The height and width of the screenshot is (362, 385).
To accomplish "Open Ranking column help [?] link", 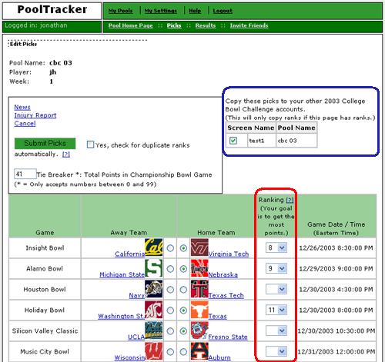I will [290, 200].
